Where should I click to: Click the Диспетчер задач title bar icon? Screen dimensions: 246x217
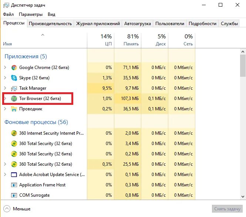[x=6, y=5]
